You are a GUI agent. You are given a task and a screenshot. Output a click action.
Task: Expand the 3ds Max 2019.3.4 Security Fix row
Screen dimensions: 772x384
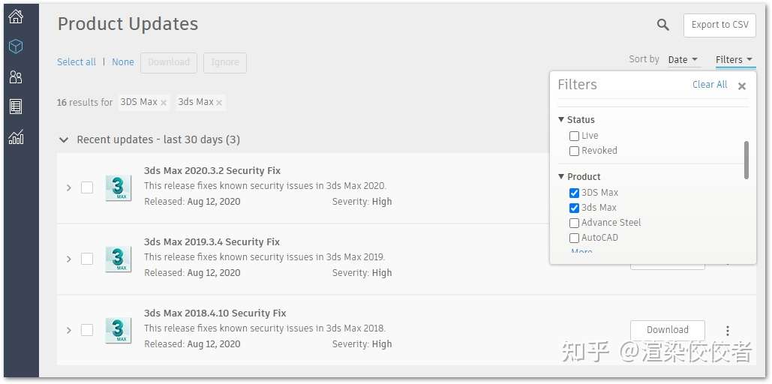pos(69,259)
